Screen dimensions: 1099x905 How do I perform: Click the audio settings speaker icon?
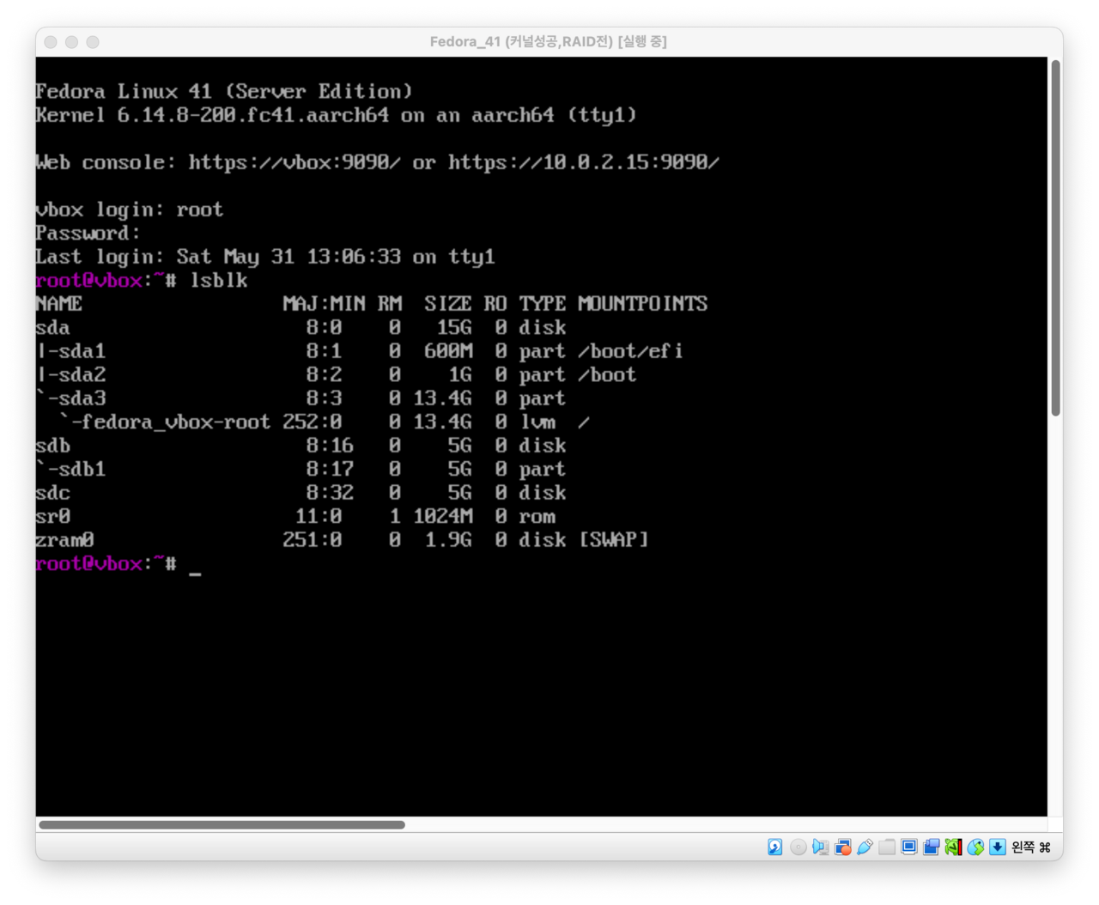pos(820,847)
